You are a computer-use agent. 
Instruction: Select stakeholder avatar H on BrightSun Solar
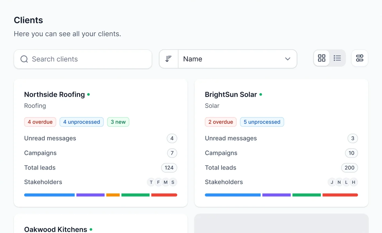(353, 182)
